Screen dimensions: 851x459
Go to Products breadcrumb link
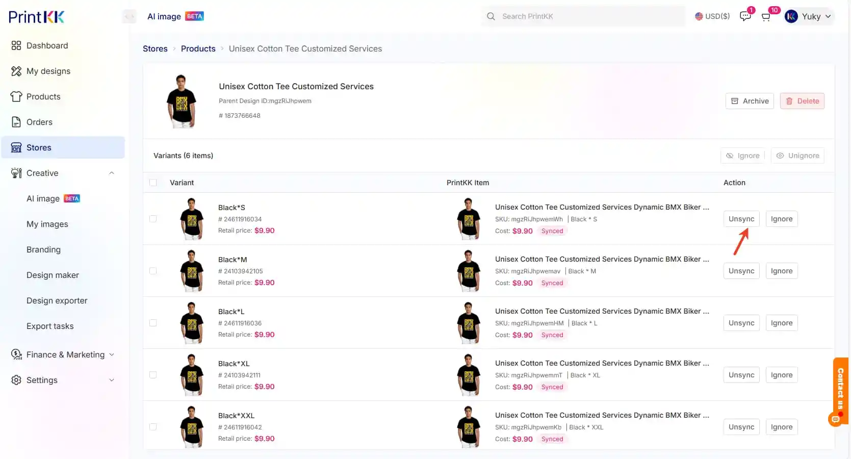[198, 48]
